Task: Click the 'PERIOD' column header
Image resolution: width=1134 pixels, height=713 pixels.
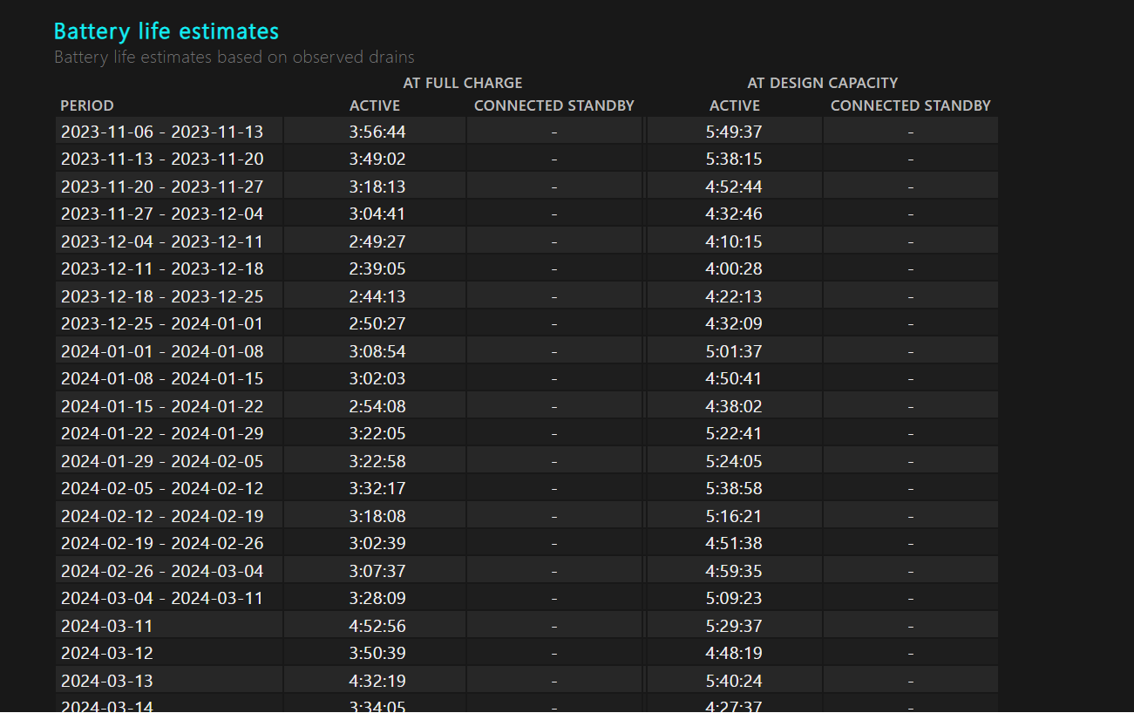Action: tap(87, 105)
